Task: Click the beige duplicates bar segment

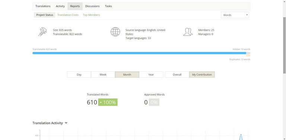Action: coord(248,55)
